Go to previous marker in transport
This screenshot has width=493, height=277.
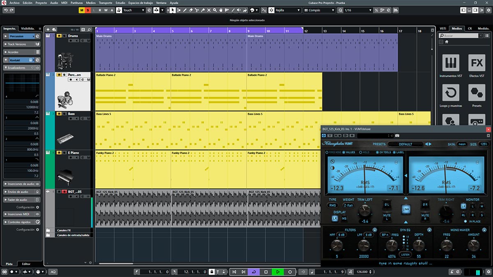(234, 272)
